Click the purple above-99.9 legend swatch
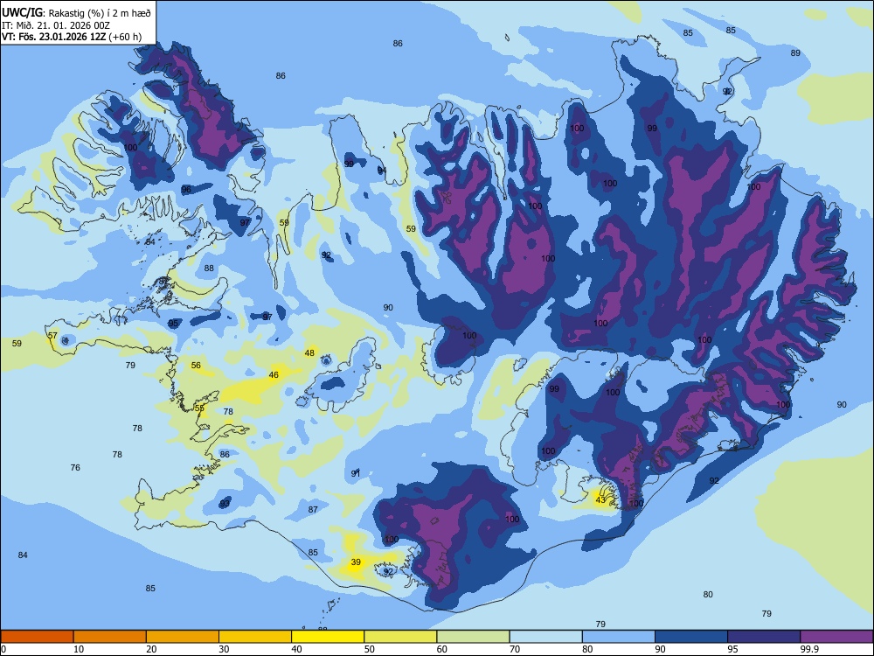 click(x=836, y=637)
